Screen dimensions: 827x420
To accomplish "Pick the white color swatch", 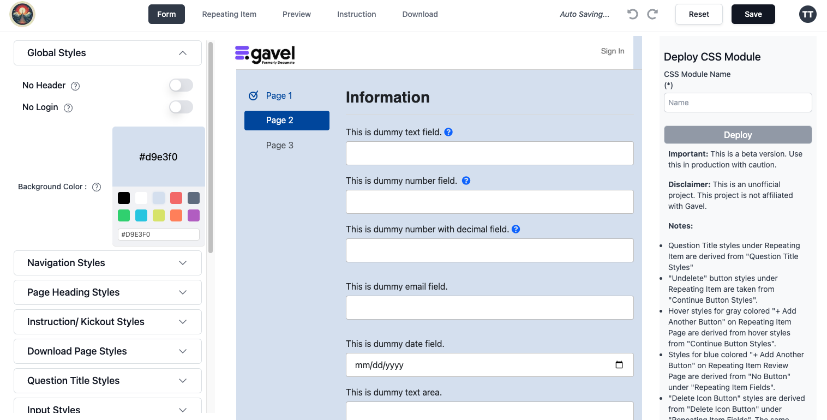I will click(x=141, y=198).
